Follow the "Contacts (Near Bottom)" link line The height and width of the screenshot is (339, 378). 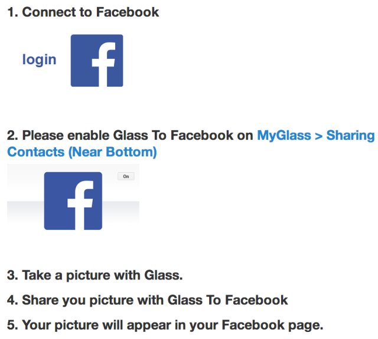pyautogui.click(x=82, y=152)
